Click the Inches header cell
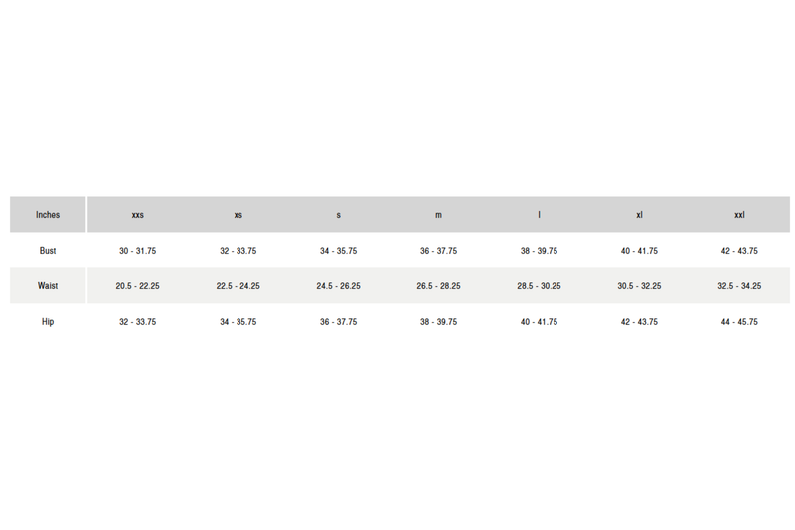This screenshot has height=530, width=795. [48, 215]
